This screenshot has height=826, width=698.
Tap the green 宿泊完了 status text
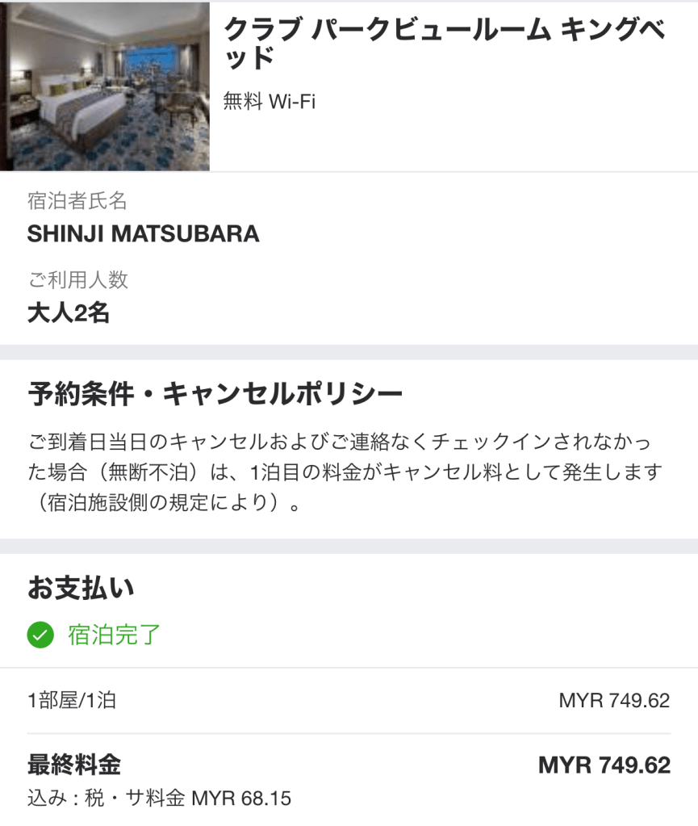click(x=115, y=635)
